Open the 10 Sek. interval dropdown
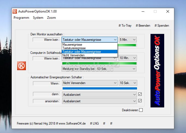The image size is (186, 133). (x=128, y=83)
